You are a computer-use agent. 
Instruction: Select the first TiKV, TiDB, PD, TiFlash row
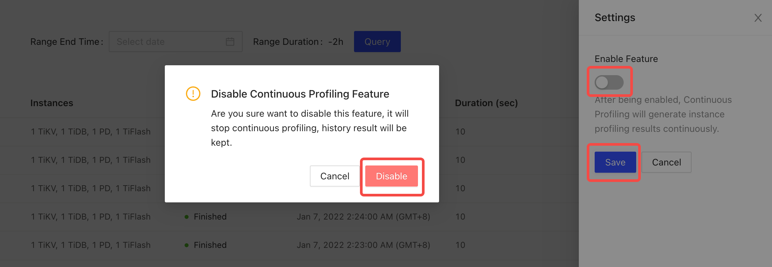91,132
